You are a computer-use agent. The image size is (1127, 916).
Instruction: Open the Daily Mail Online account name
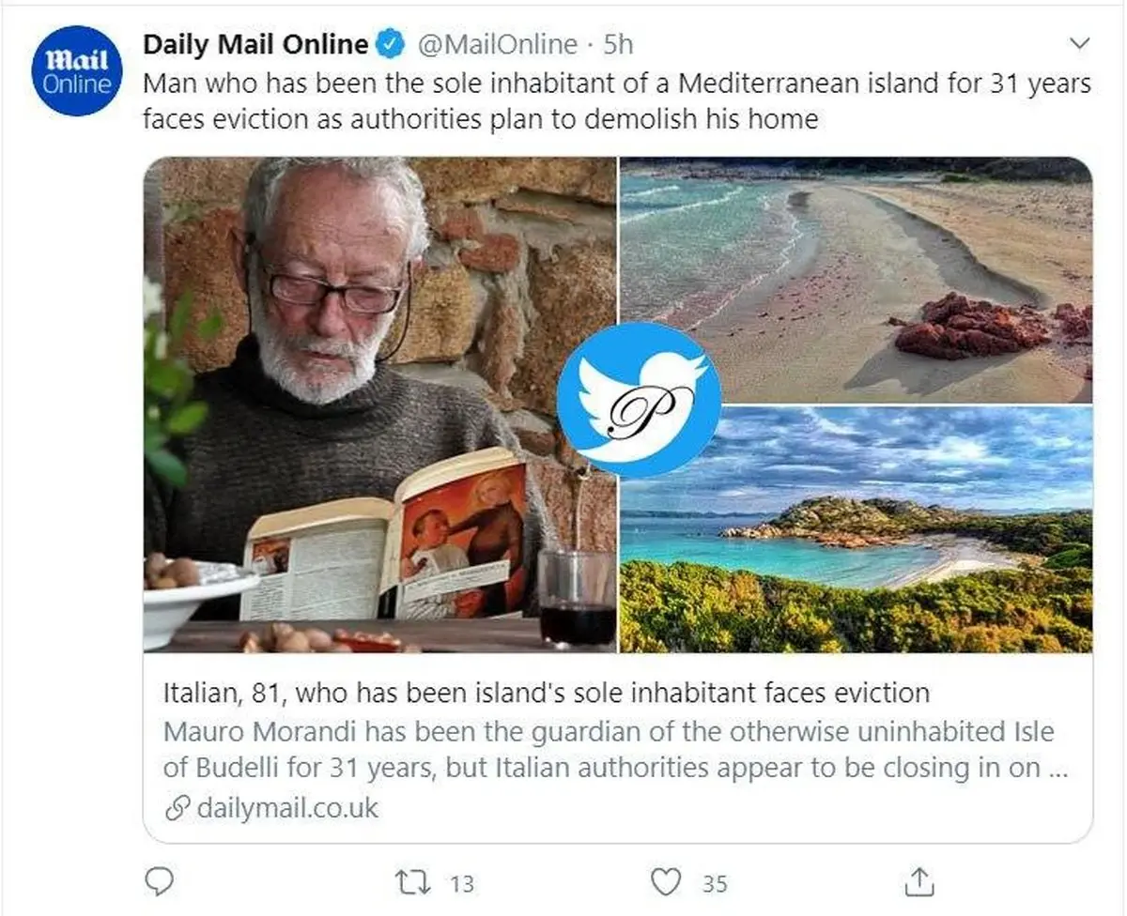point(255,43)
